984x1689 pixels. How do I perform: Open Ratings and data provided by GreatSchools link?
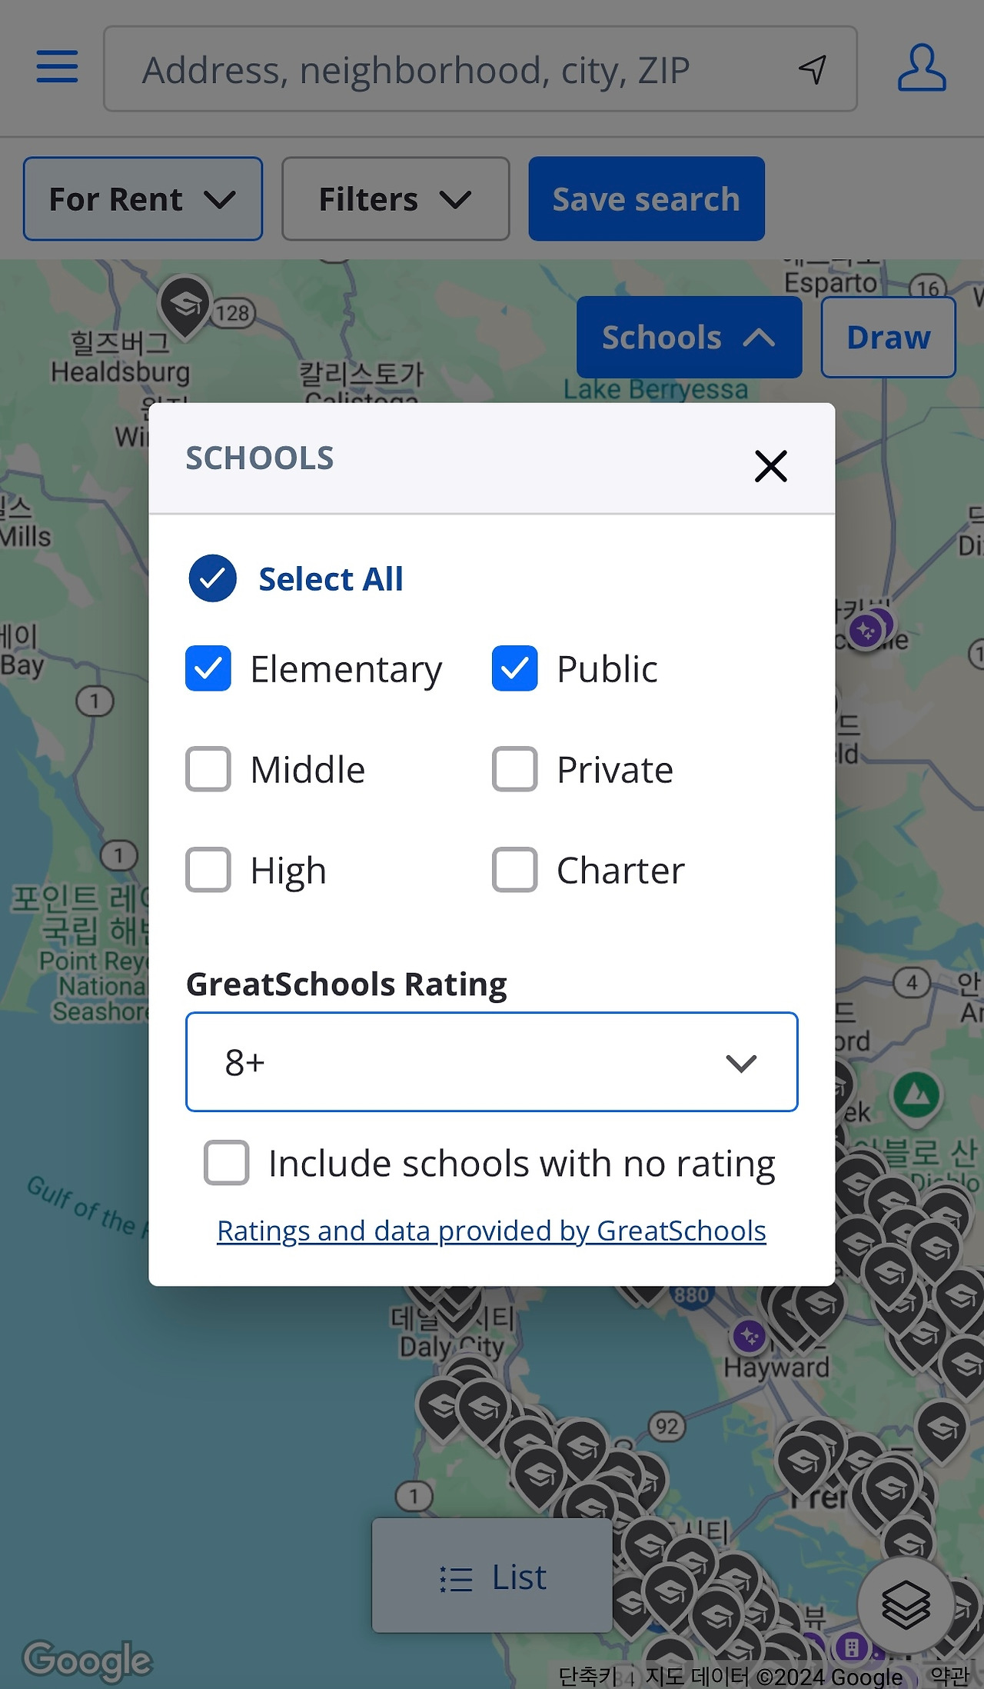tap(491, 1231)
